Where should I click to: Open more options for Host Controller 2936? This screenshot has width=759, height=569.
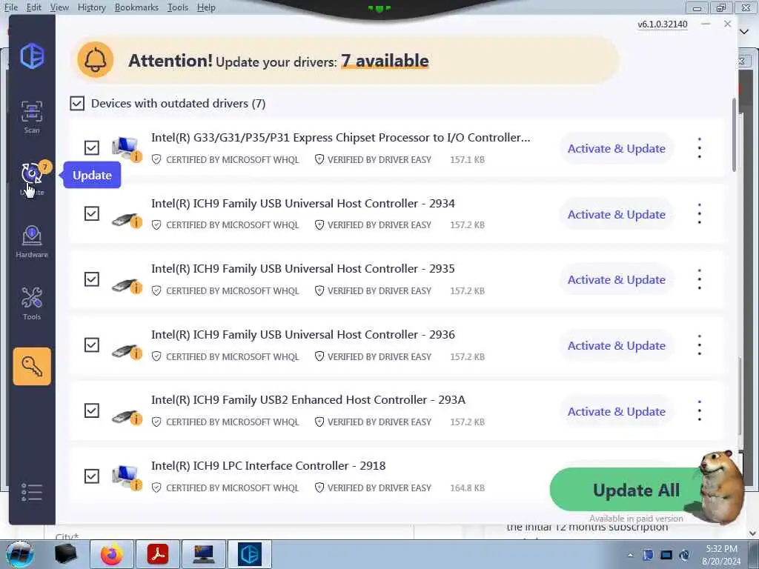pos(700,345)
